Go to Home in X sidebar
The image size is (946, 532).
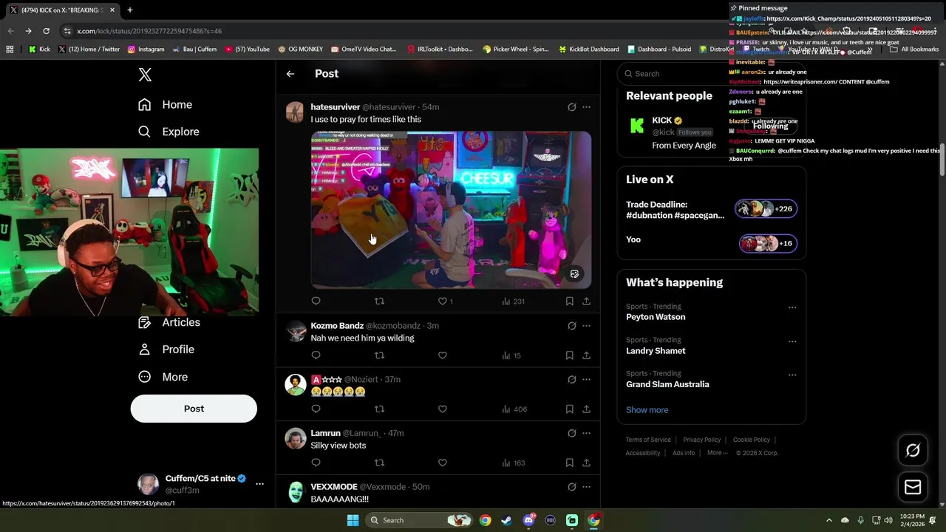[x=165, y=105]
